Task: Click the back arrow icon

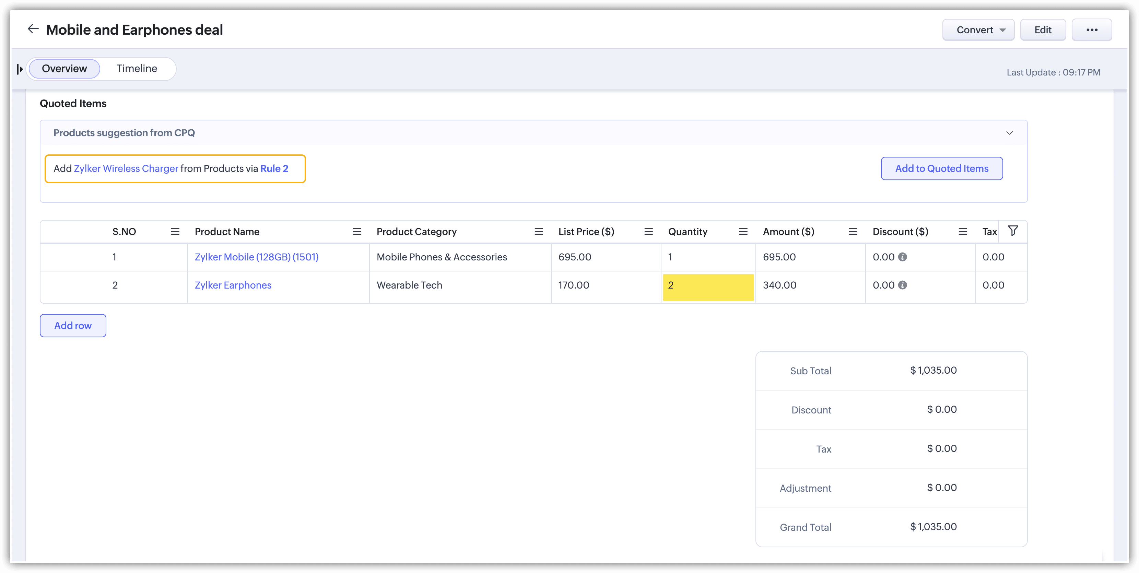Action: click(33, 29)
